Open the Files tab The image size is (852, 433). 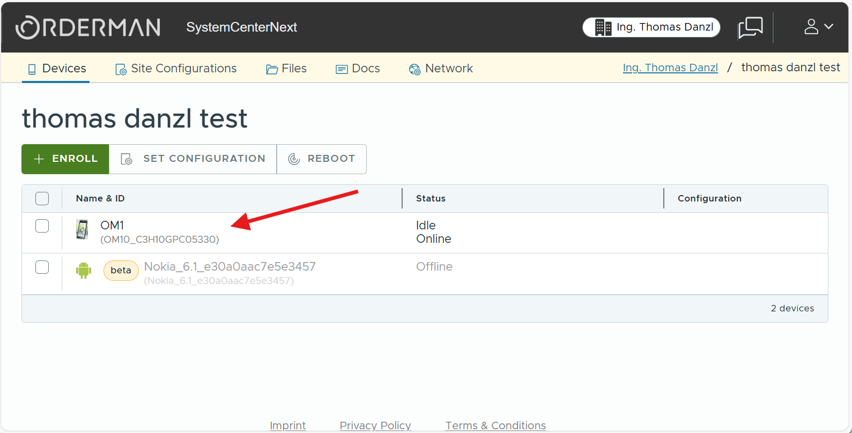click(286, 69)
